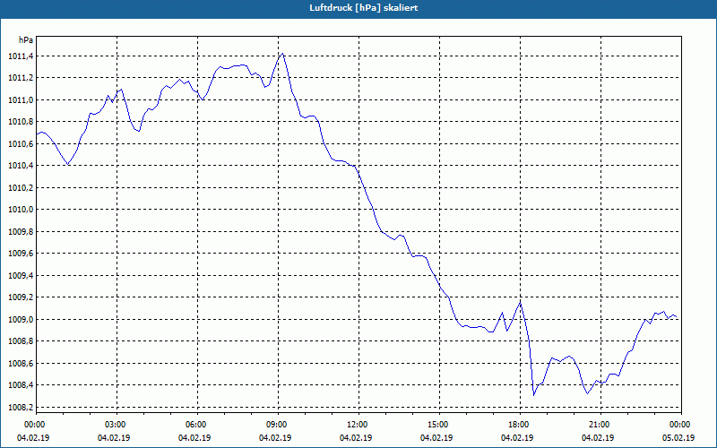The width and height of the screenshot is (717, 448).
Task: Click the 1009,2 y-axis value
Action: [21, 297]
